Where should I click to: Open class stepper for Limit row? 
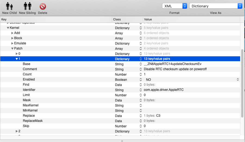(141, 95)
